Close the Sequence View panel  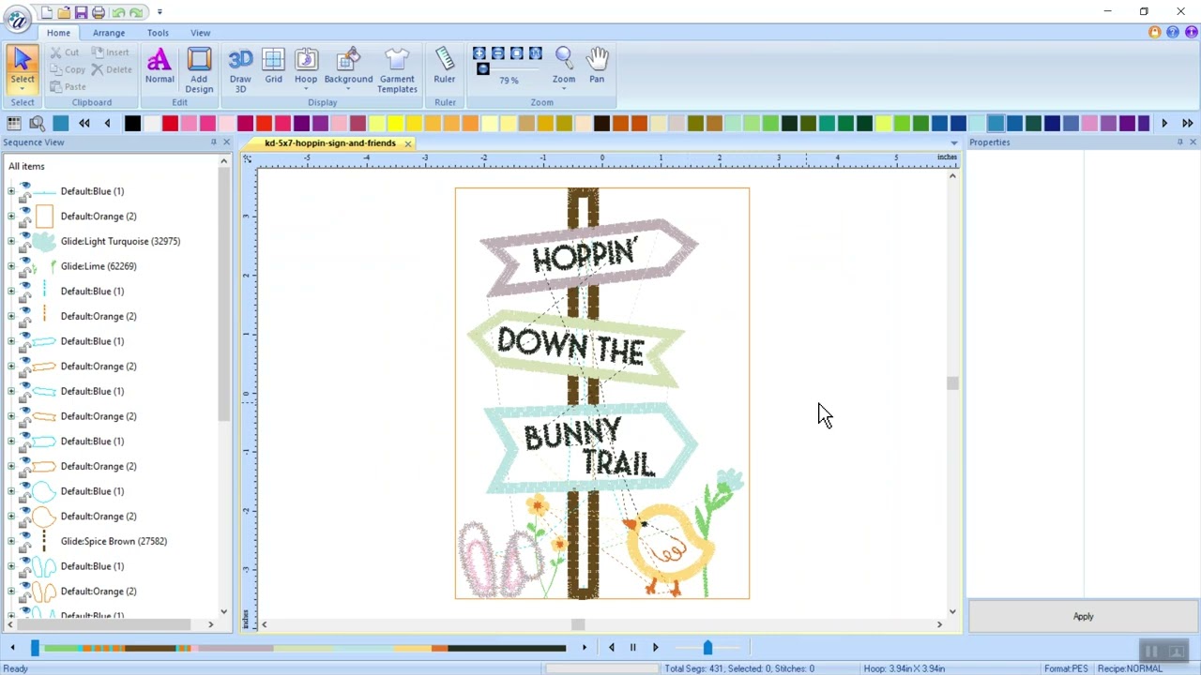[226, 142]
